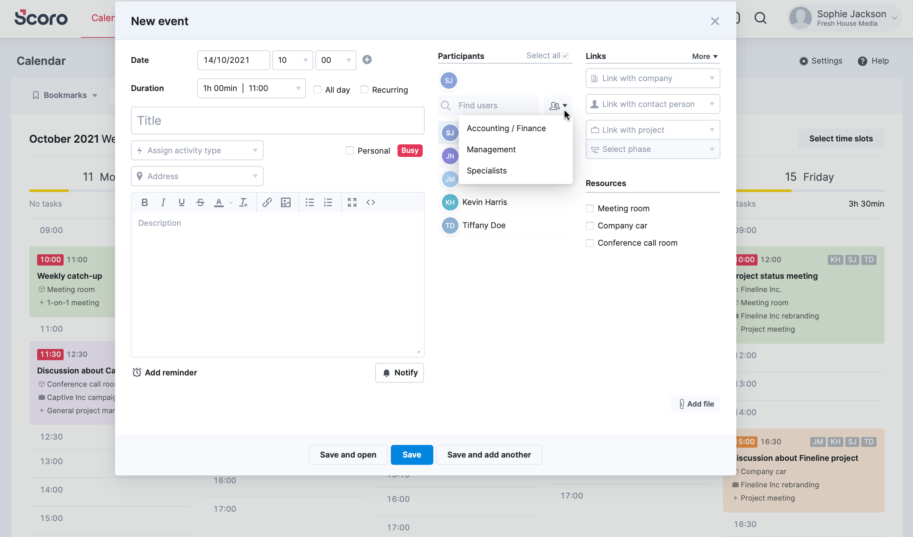The image size is (913, 537).
Task: Click the date field 14/10/2021
Action: (234, 60)
